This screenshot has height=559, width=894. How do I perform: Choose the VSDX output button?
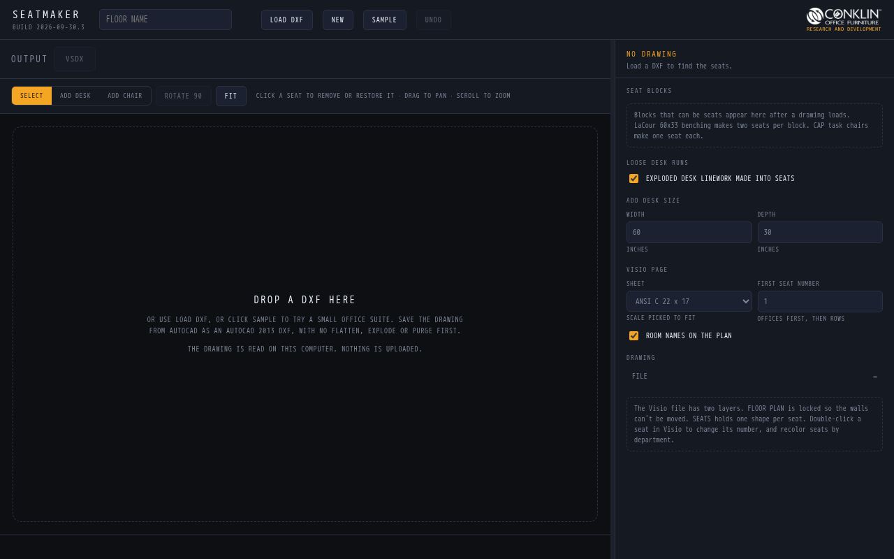pyautogui.click(x=75, y=59)
